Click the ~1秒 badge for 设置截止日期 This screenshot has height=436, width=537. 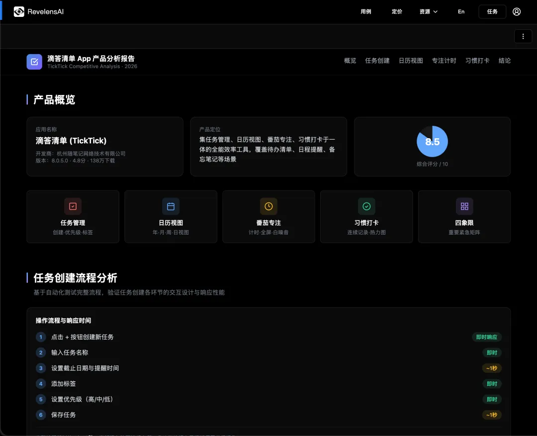pos(492,368)
